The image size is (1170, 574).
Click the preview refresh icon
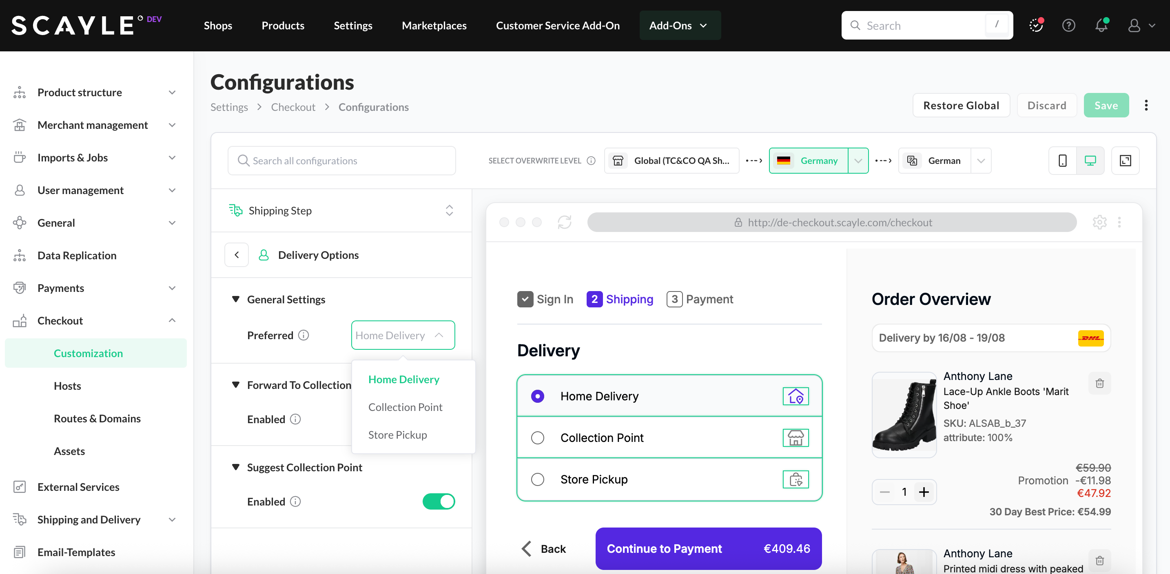tap(564, 222)
